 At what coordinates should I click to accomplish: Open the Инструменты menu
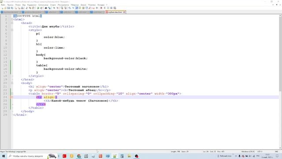click(63, 5)
